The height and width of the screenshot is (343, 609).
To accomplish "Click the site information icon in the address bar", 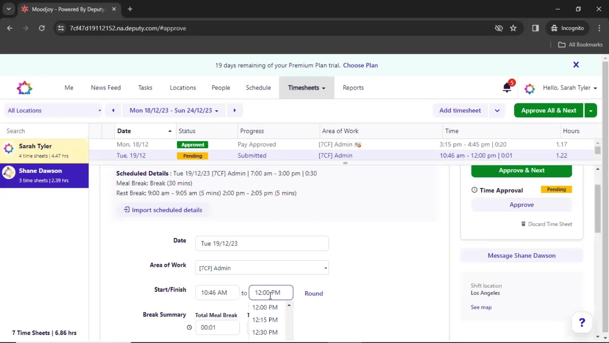I will (x=61, y=28).
